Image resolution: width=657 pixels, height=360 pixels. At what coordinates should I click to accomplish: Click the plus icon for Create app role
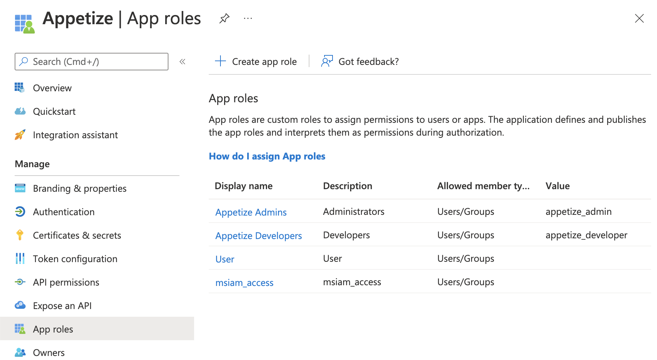(x=220, y=61)
